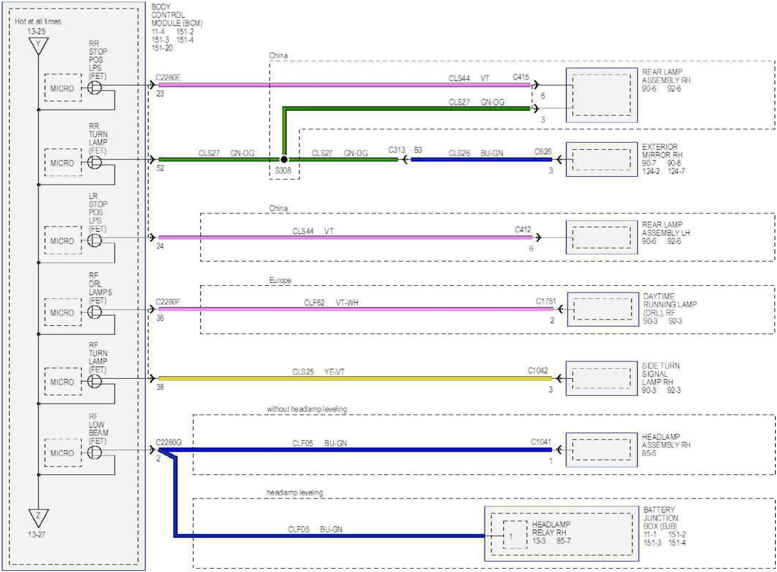Click the S308 splice dot
This screenshot has height=572, width=777.
point(284,159)
